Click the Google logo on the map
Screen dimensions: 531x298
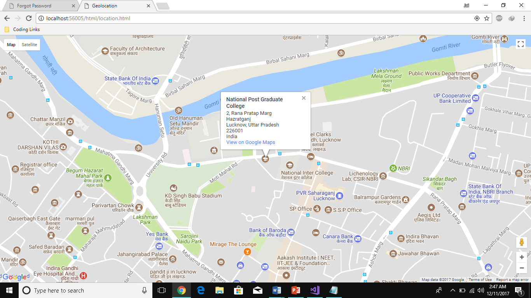[x=15, y=277]
